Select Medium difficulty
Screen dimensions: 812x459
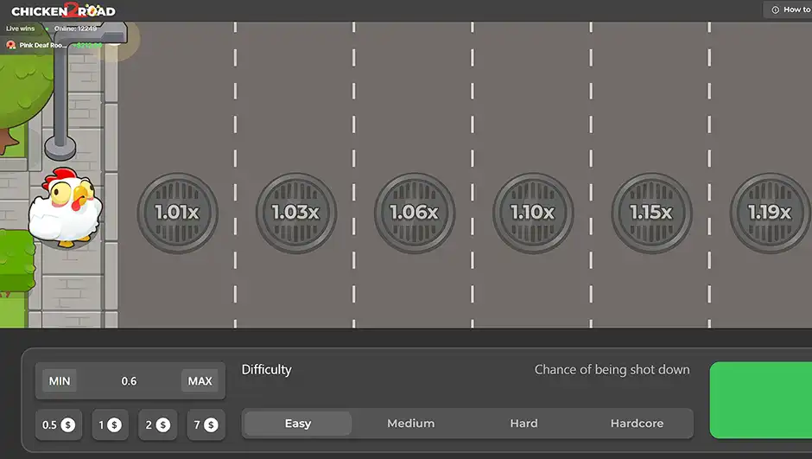(411, 424)
